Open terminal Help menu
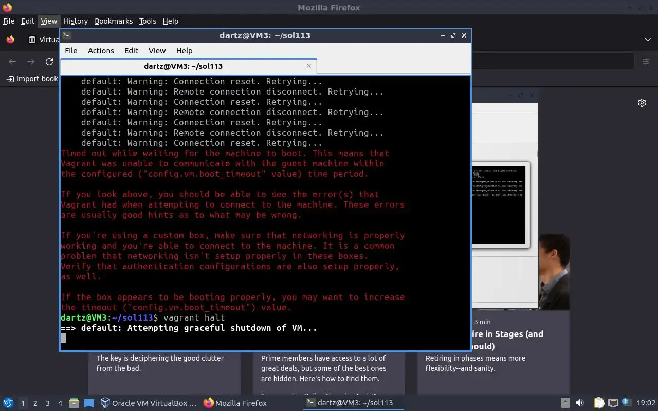This screenshot has height=411, width=658. pyautogui.click(x=184, y=50)
